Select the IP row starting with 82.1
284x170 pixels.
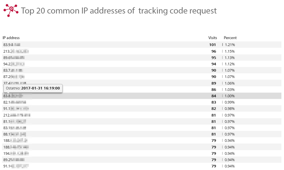click(142, 102)
